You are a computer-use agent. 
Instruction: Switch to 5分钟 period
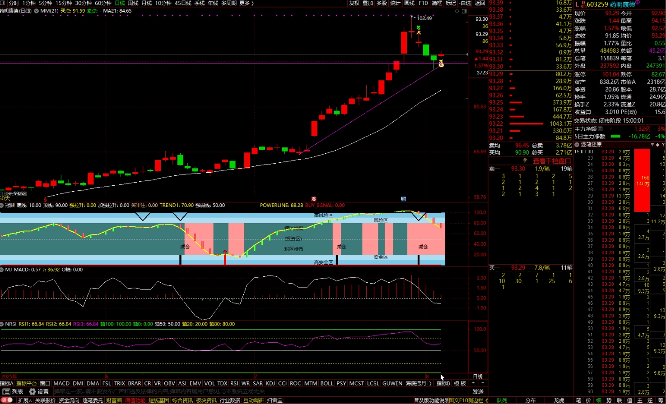point(46,3)
